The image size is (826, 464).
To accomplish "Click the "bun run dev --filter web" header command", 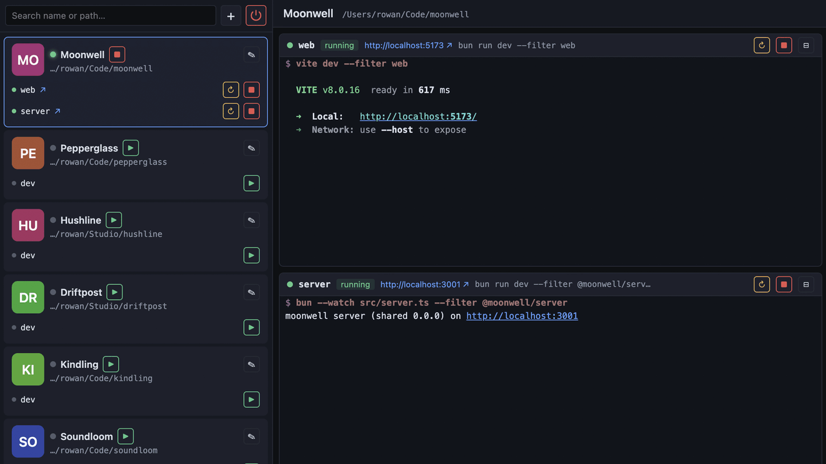I will [x=516, y=46].
